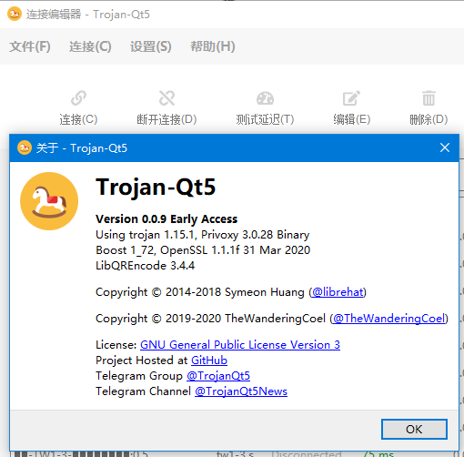
Task: Open GNU General Public License Version 3 link
Action: (x=240, y=345)
